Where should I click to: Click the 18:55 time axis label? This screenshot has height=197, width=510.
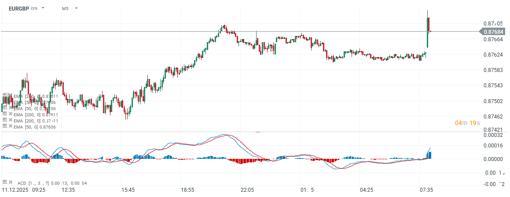(x=187, y=190)
